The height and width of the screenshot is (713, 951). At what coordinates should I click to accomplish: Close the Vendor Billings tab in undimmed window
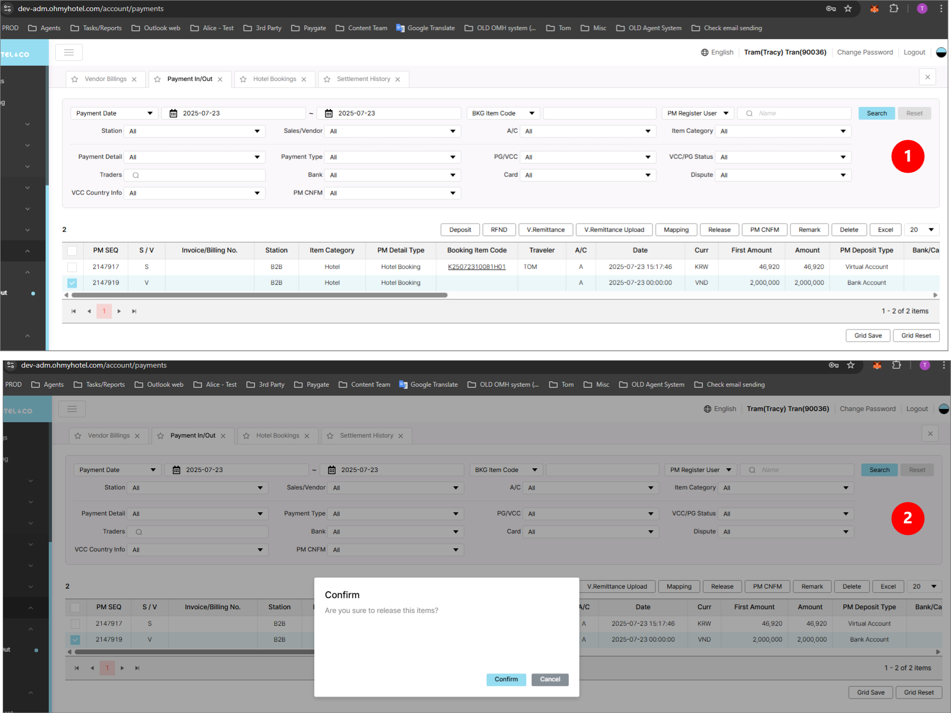click(x=135, y=79)
